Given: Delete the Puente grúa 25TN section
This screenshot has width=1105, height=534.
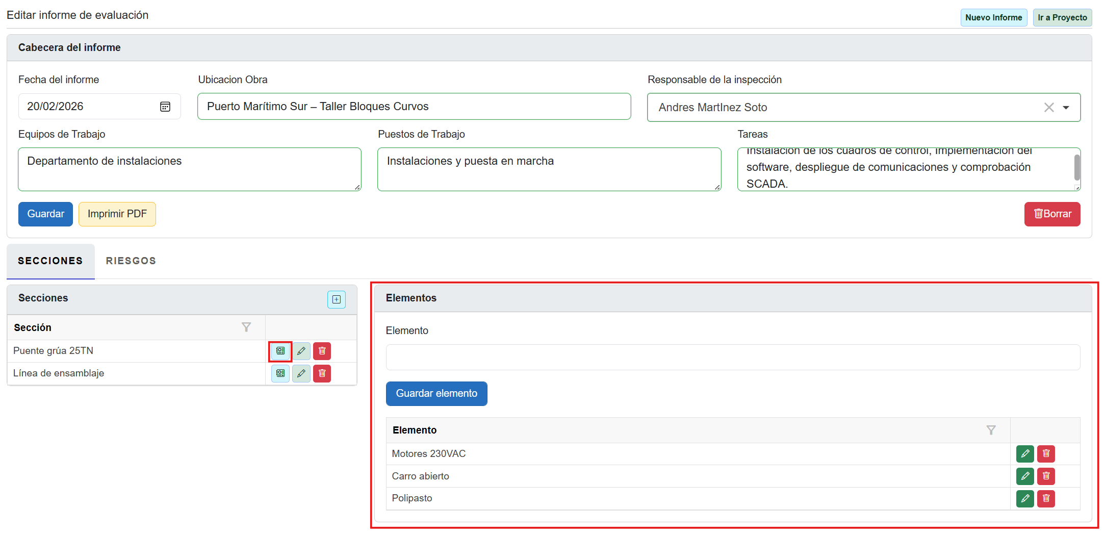Looking at the screenshot, I should (x=322, y=351).
